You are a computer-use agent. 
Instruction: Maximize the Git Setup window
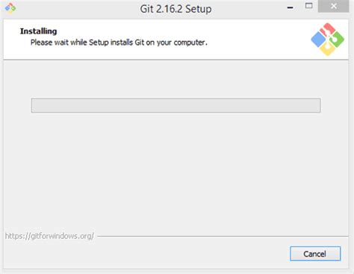(308, 6)
